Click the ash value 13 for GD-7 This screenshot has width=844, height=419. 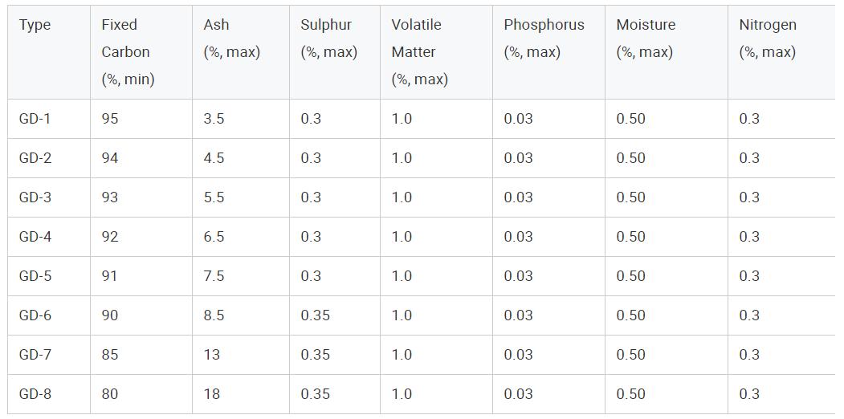pyautogui.click(x=211, y=355)
